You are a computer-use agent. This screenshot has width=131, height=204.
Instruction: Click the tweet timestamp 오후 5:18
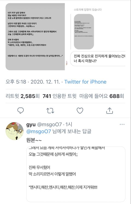16,82
